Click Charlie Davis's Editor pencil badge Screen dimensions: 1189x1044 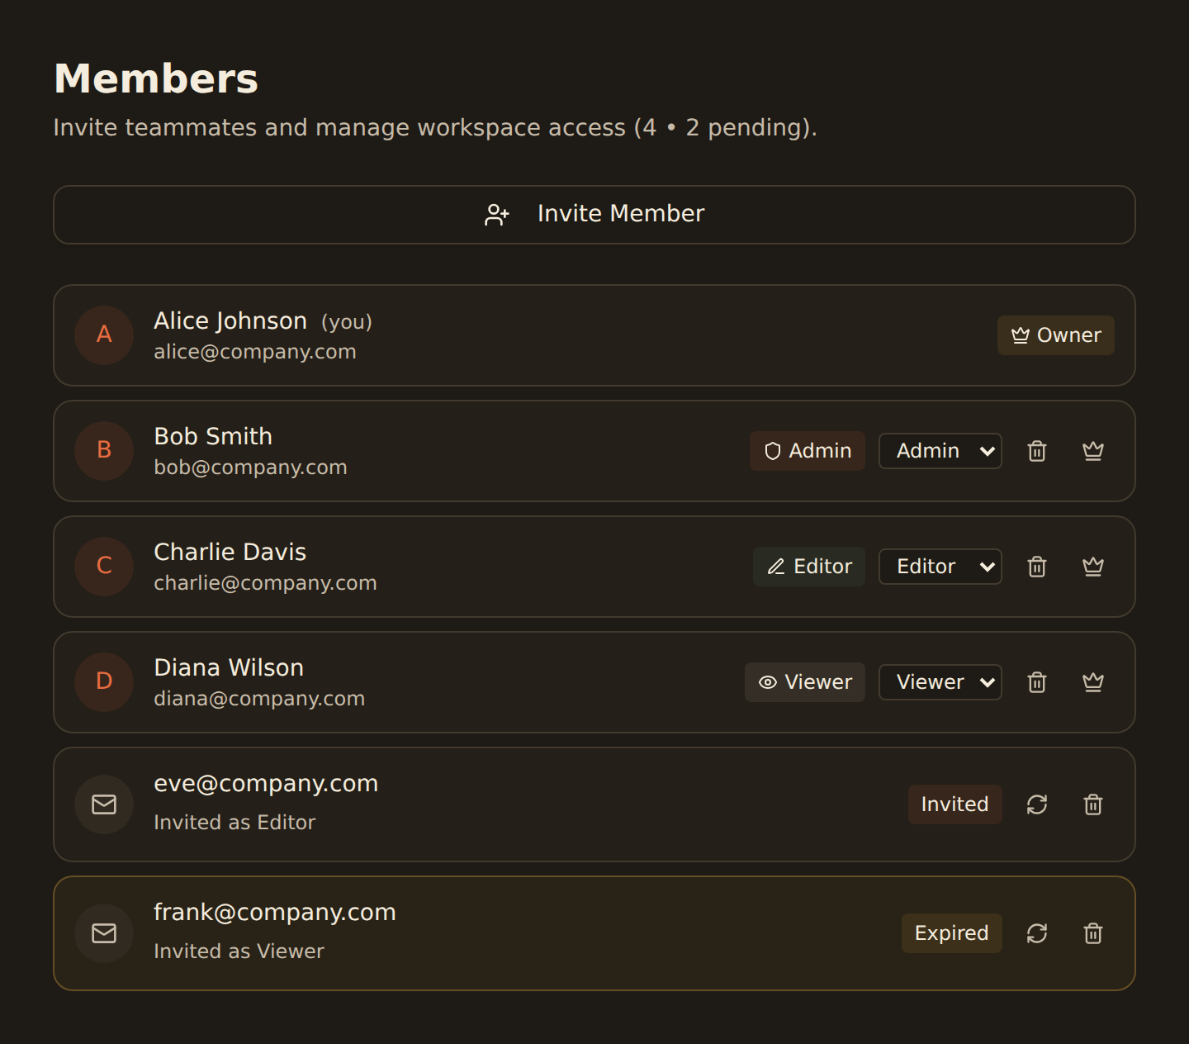click(809, 567)
